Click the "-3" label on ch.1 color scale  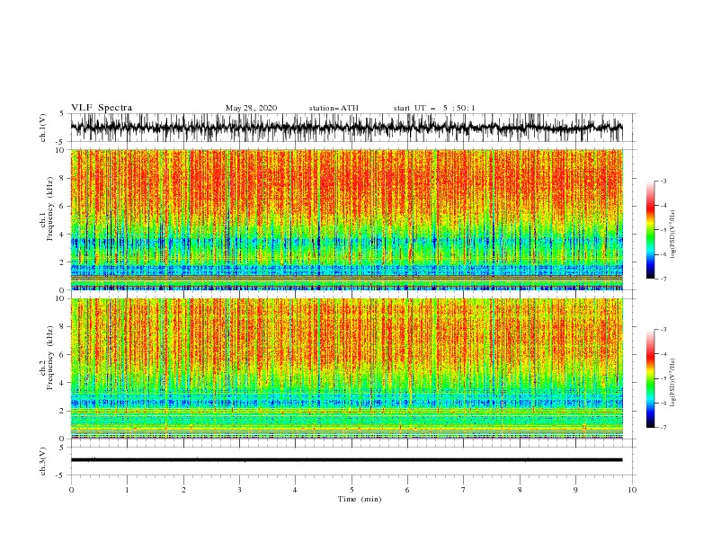[663, 181]
